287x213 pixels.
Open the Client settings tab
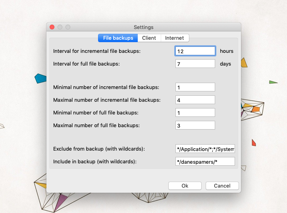point(149,38)
